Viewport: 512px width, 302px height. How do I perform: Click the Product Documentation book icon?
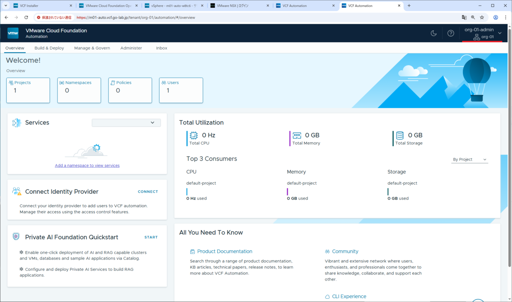click(x=193, y=252)
